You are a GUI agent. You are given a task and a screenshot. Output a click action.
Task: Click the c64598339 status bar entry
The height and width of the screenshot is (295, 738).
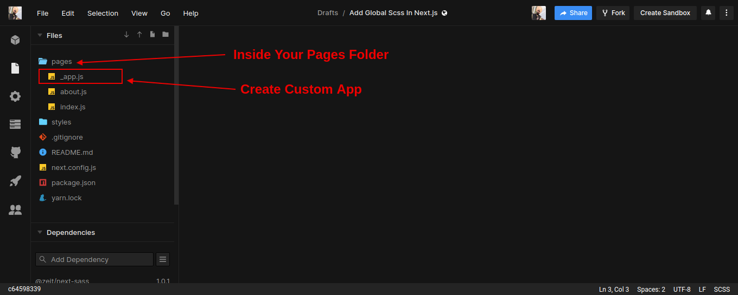tap(24, 289)
